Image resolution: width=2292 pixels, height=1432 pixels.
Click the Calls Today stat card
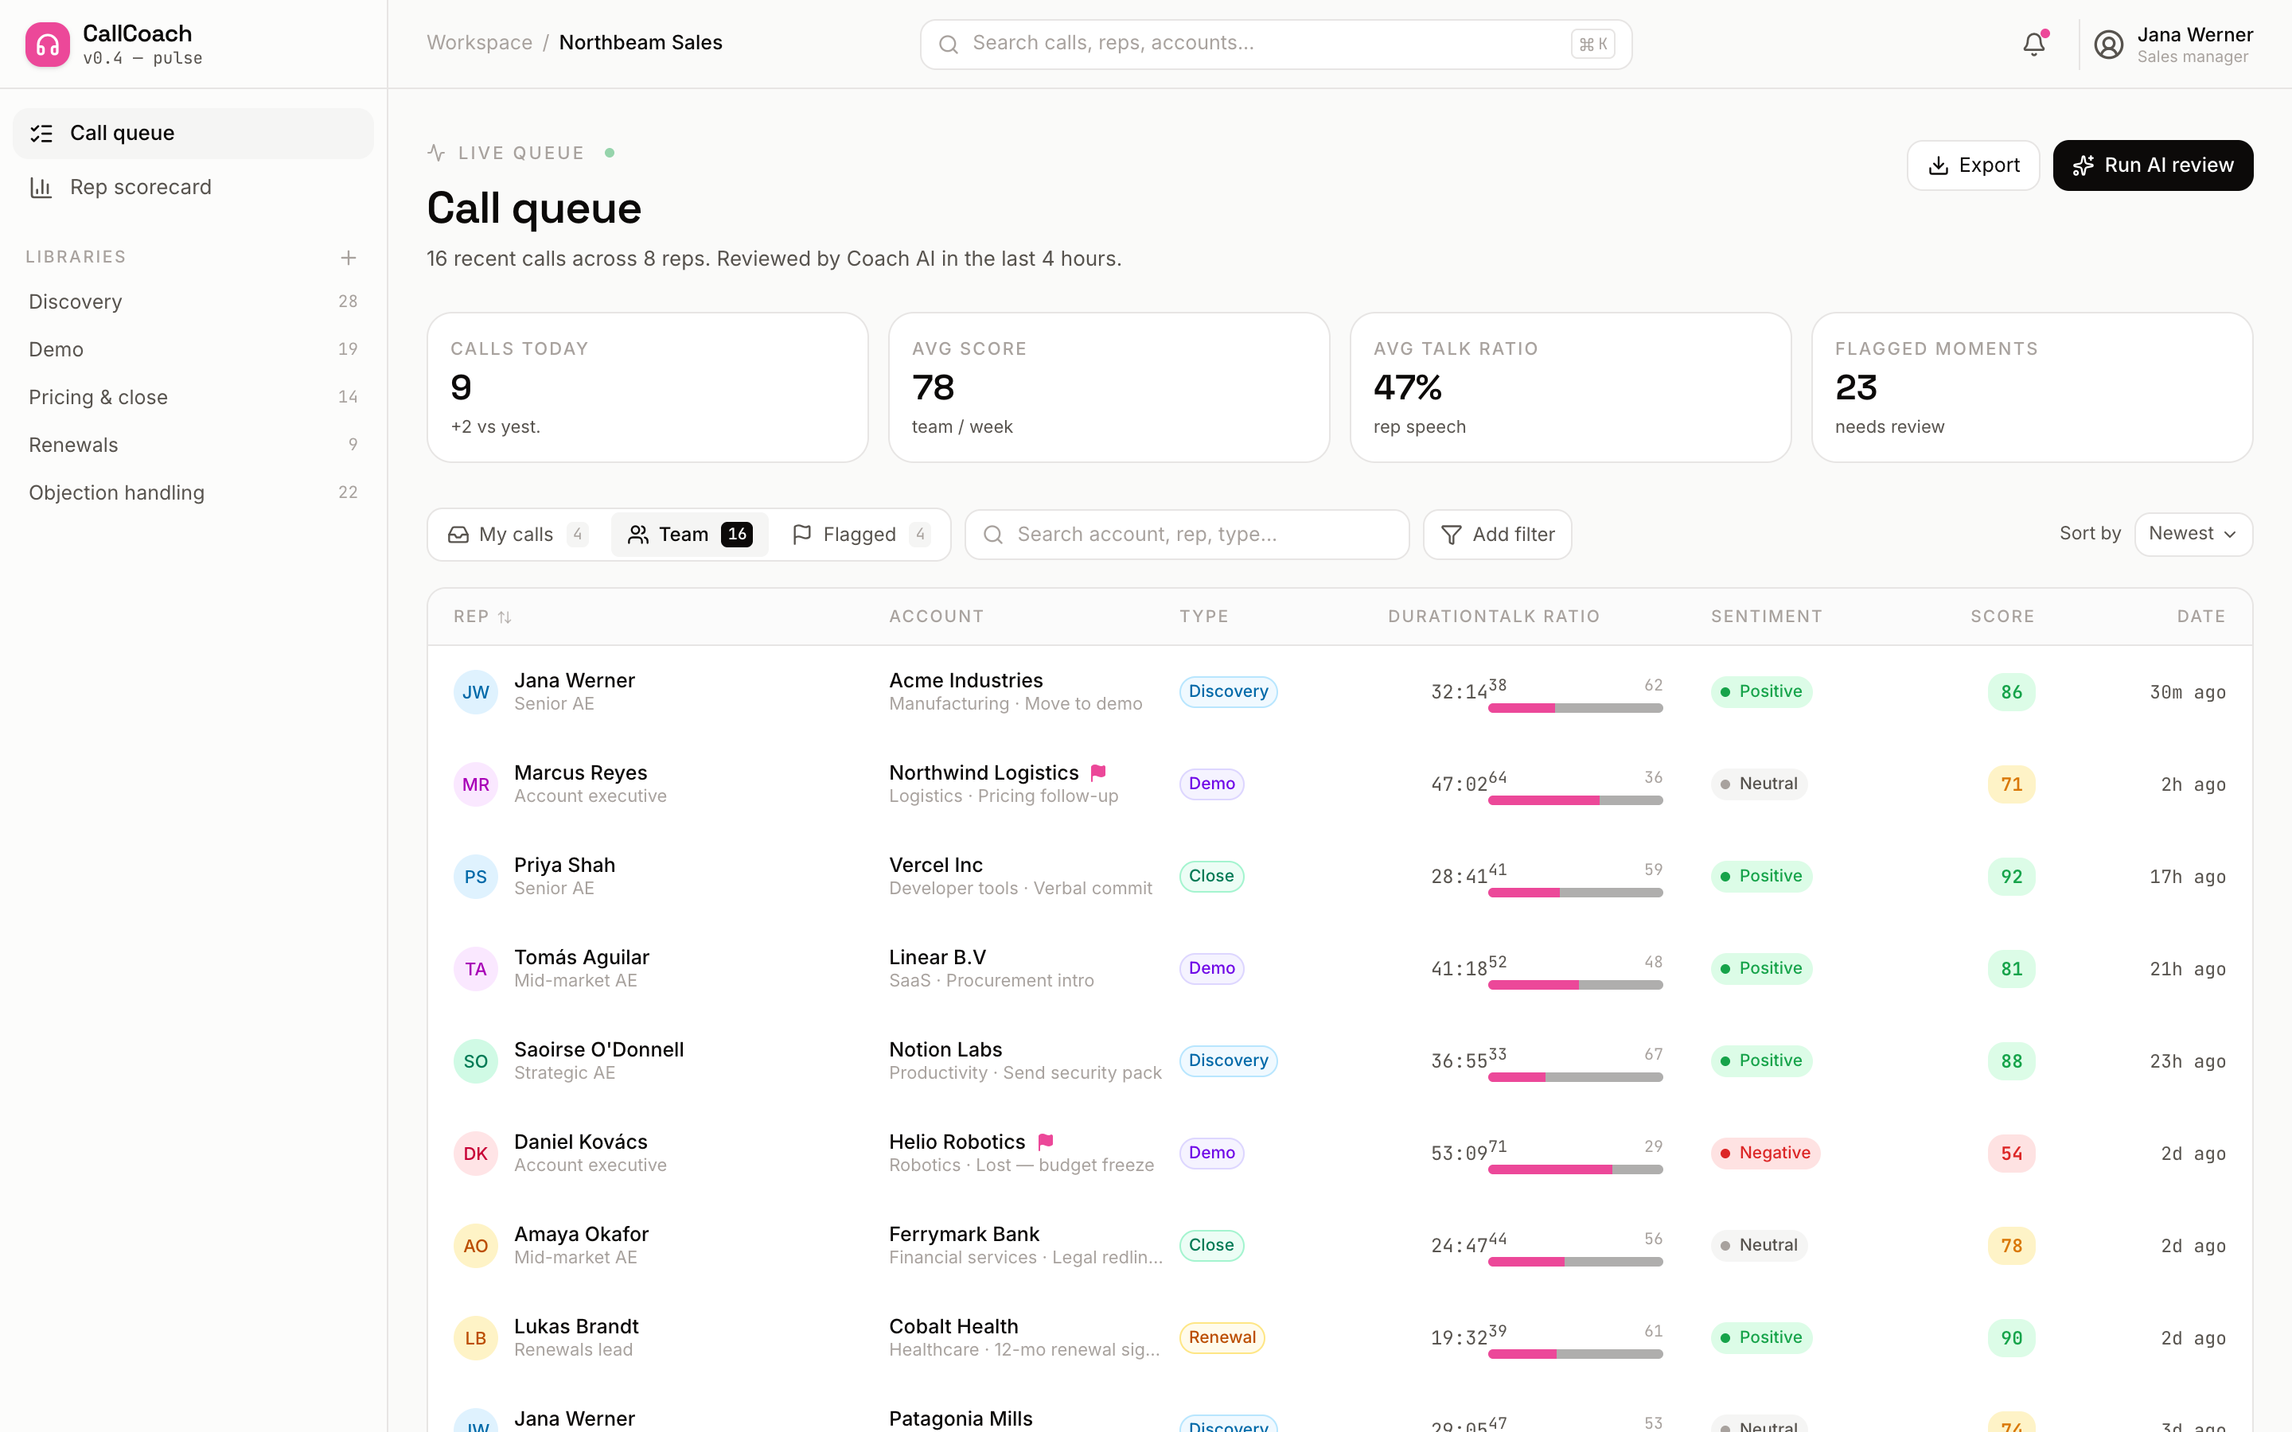coord(647,387)
